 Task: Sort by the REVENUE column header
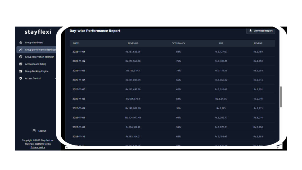[133, 43]
